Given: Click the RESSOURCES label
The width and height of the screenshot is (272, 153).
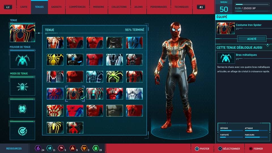Looking at the screenshot, I should click(x=14, y=149).
